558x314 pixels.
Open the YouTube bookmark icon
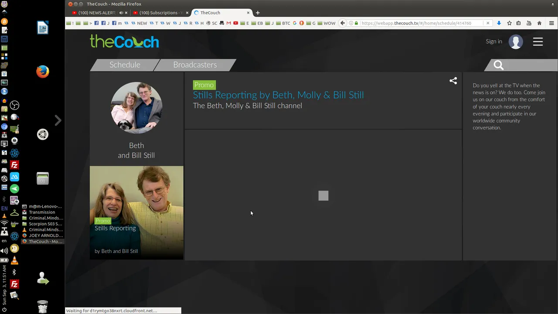pos(235,23)
